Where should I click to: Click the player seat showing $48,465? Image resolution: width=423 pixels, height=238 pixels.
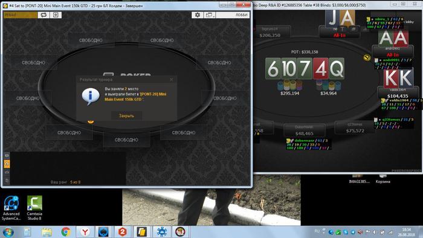304,130
